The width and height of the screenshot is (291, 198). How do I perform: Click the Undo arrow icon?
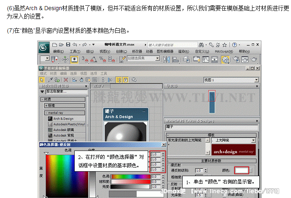75,45
